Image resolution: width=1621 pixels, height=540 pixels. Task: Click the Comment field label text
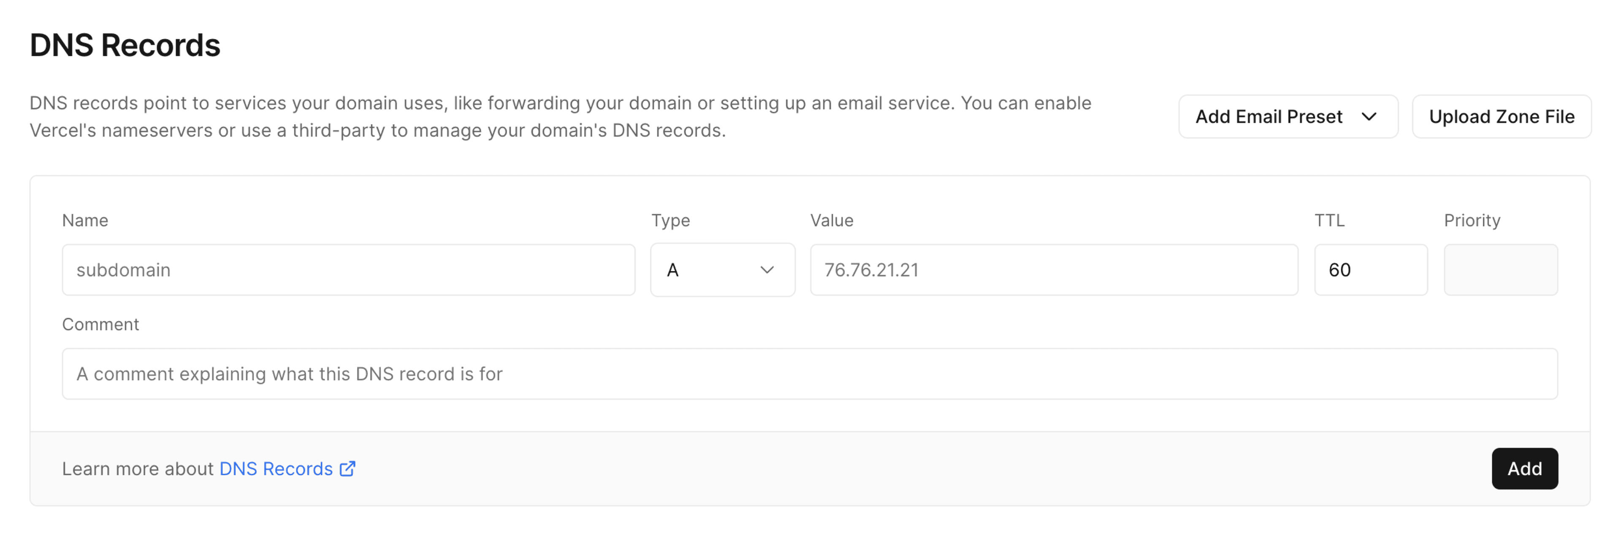pos(100,324)
